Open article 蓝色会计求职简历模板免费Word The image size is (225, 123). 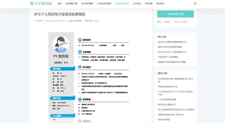click(x=172, y=42)
